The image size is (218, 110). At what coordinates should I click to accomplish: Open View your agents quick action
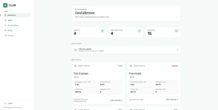click(126, 50)
